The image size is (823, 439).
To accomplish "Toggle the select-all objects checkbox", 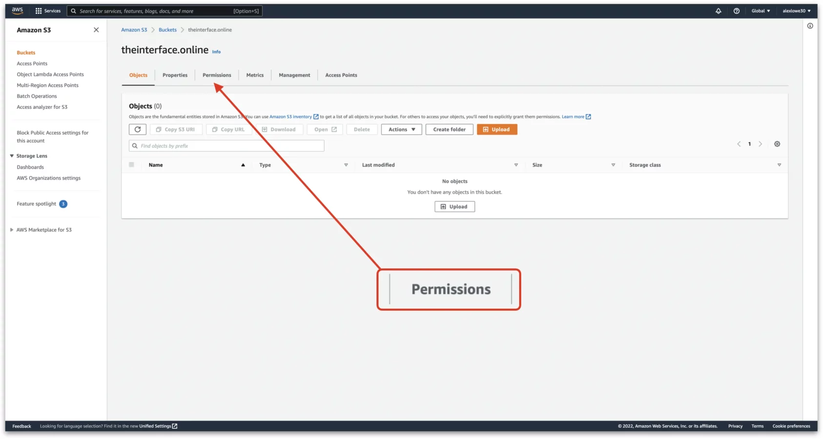I will (131, 164).
